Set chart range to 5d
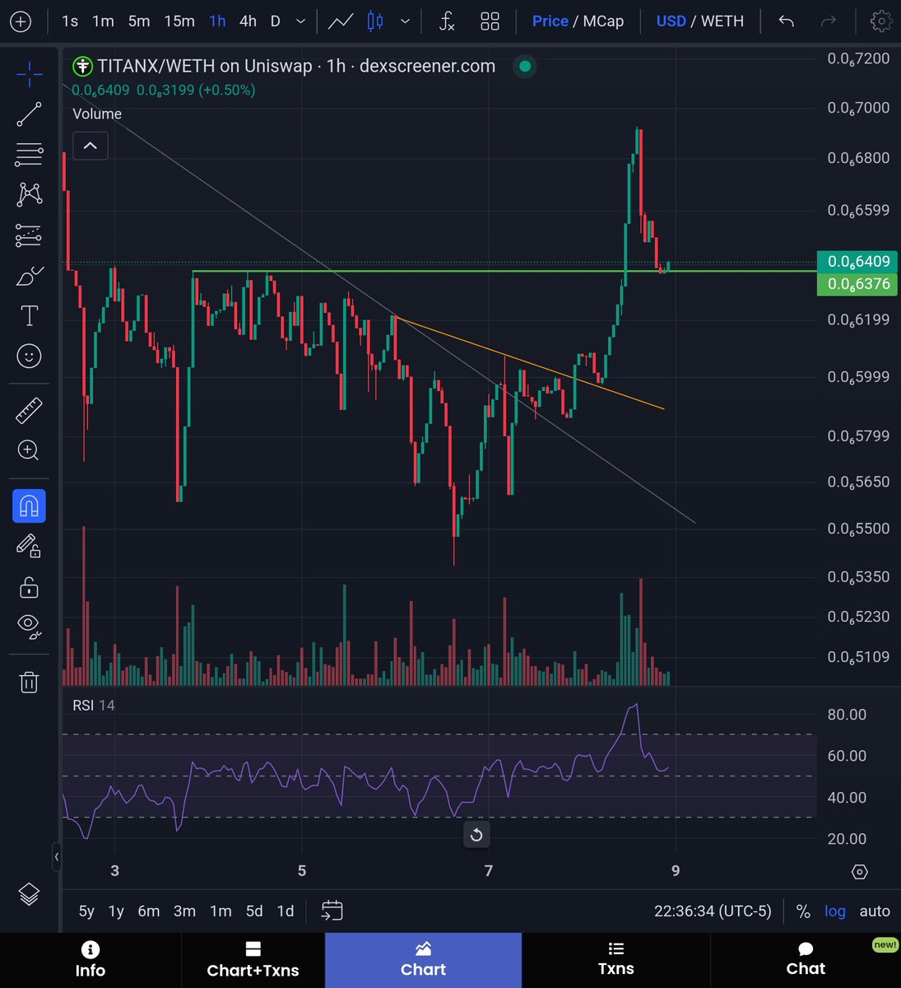Screen dimensions: 901x988 click(x=253, y=911)
